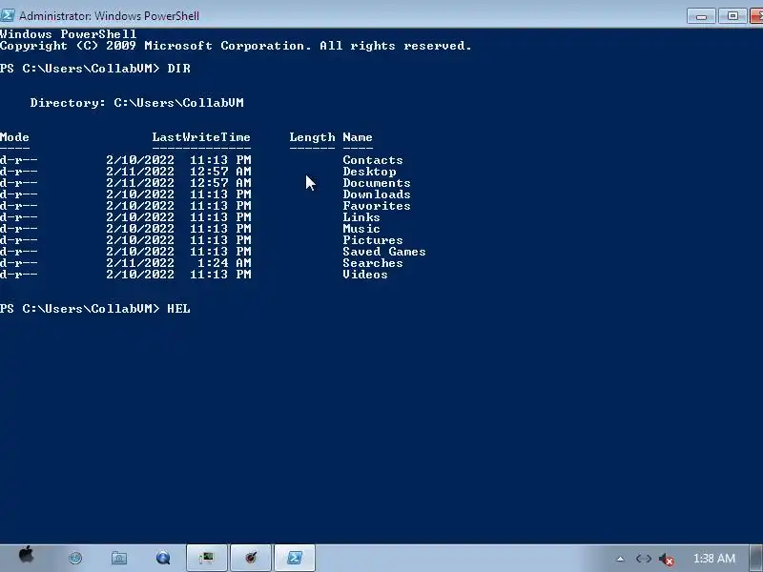
Task: Click the '1:24 AM' time in Searches row
Action: [x=224, y=263]
